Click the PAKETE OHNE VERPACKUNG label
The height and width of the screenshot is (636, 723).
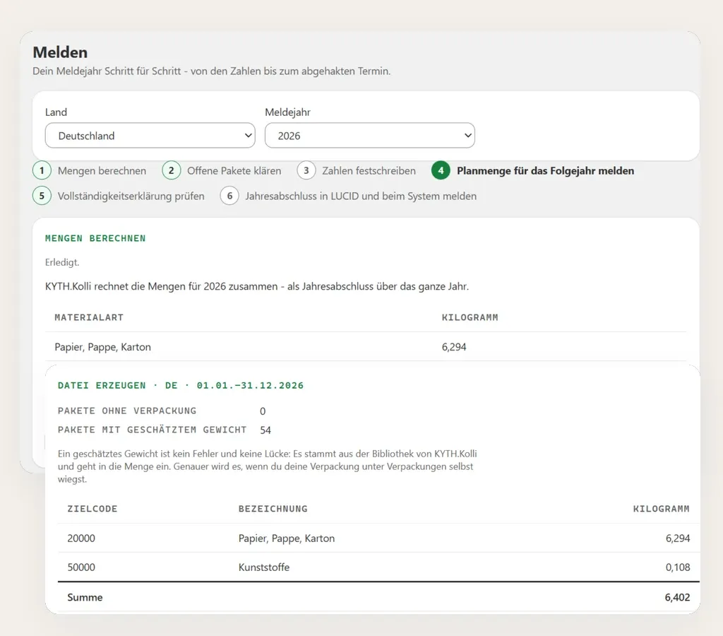click(127, 411)
